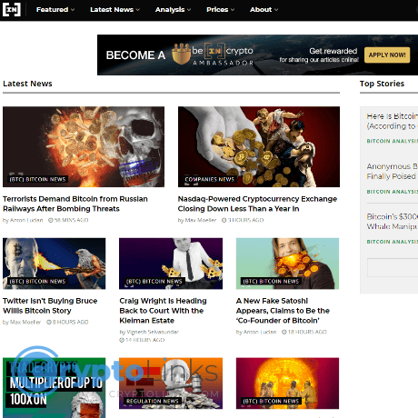Click the Apply Now button
418x418 pixels.
[x=387, y=55]
